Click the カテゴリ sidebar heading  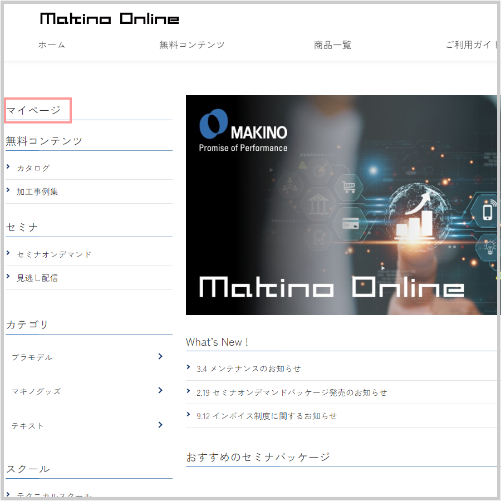point(27,325)
